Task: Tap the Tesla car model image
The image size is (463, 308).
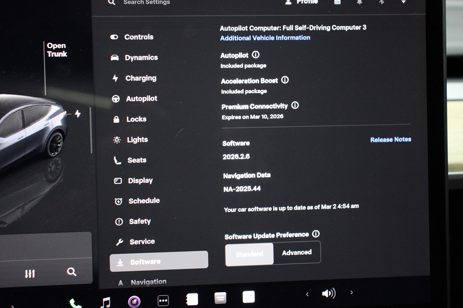Action: click(33, 133)
